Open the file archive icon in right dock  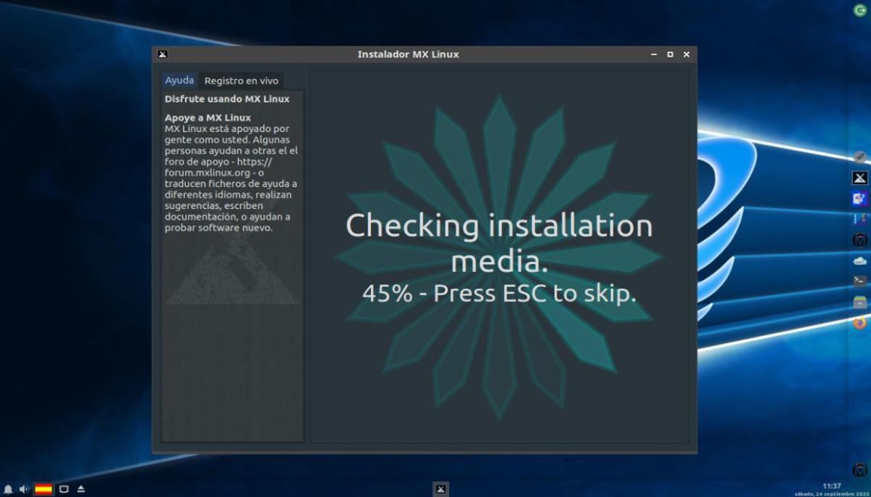click(x=859, y=302)
